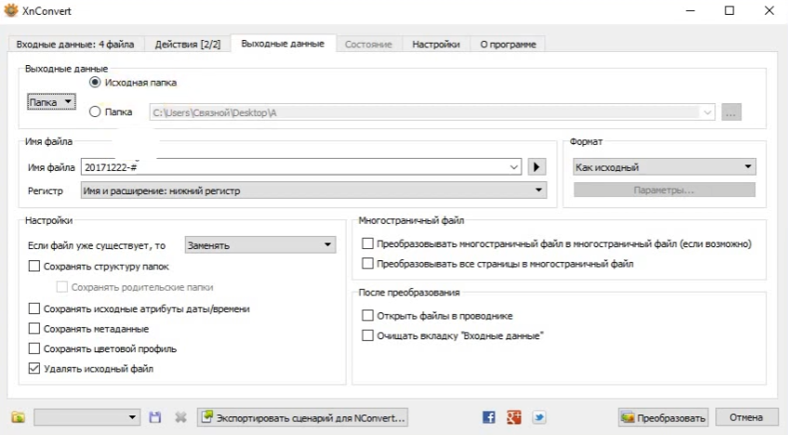Switch to 'Входные данные: 4 файла' tab

coord(75,45)
